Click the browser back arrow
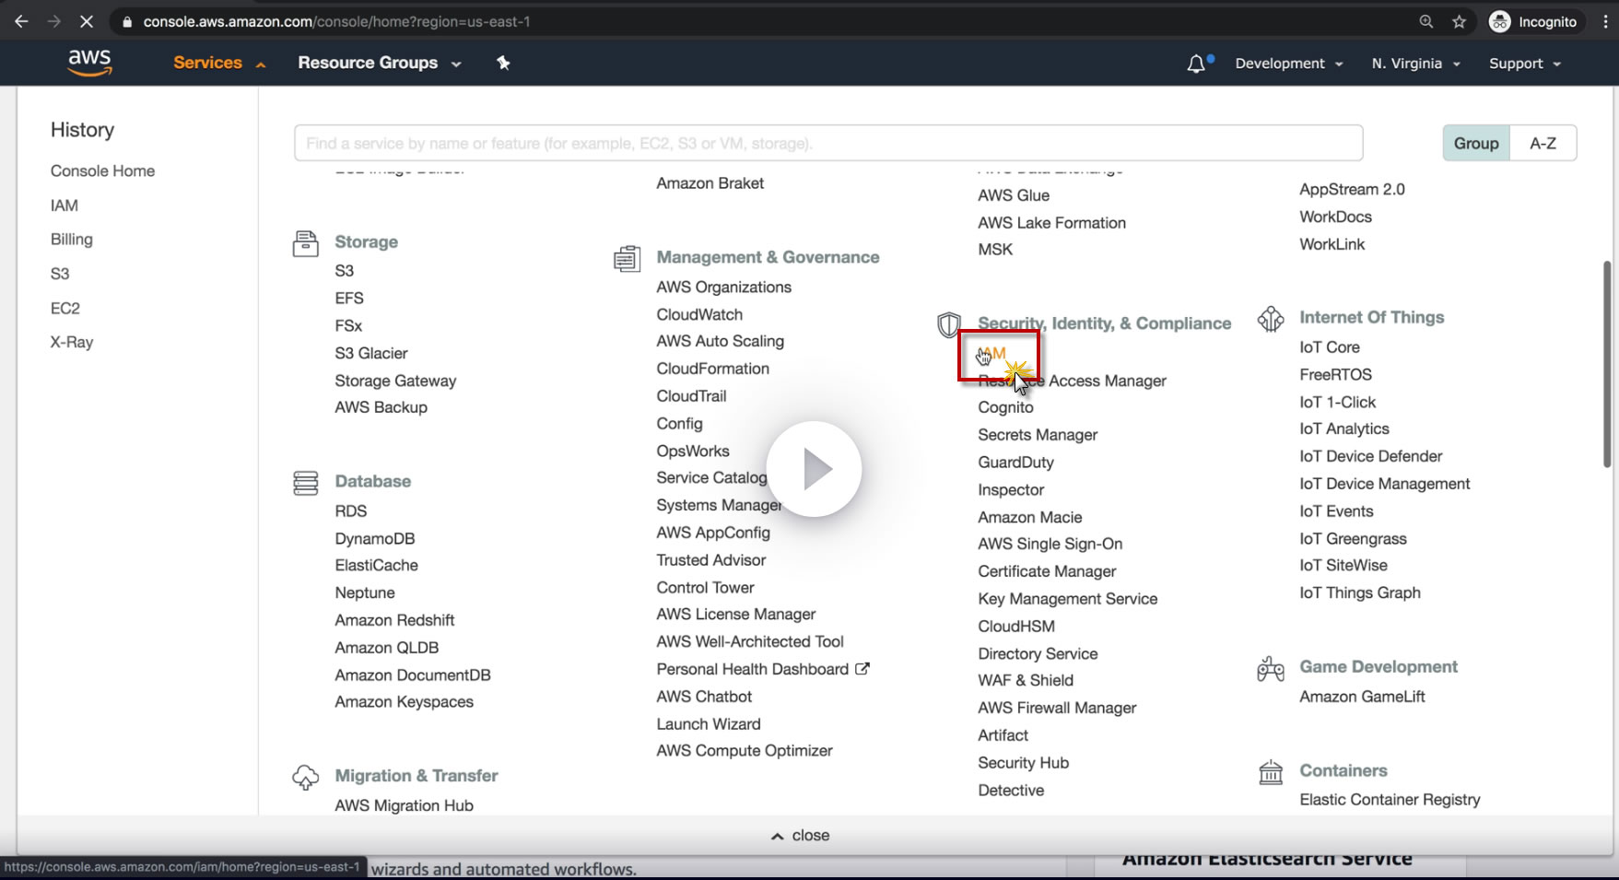Screen dimensions: 1619x880 21,21
